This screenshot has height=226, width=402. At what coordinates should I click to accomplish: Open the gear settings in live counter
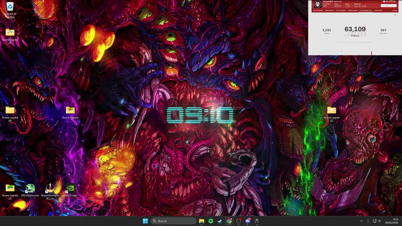click(x=395, y=15)
